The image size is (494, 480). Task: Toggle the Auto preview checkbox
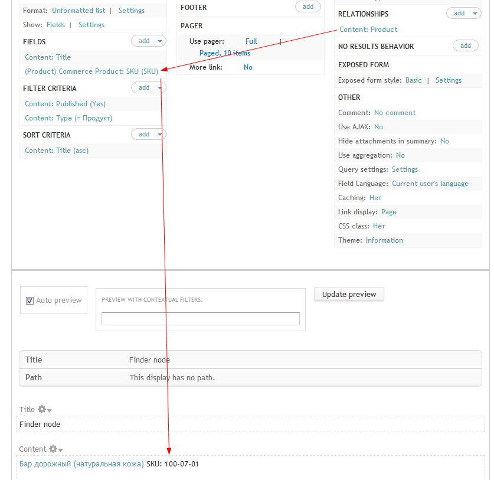[30, 301]
